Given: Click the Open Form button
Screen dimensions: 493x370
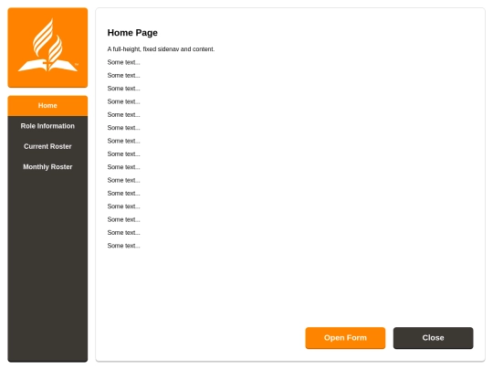Looking at the screenshot, I should tap(345, 338).
